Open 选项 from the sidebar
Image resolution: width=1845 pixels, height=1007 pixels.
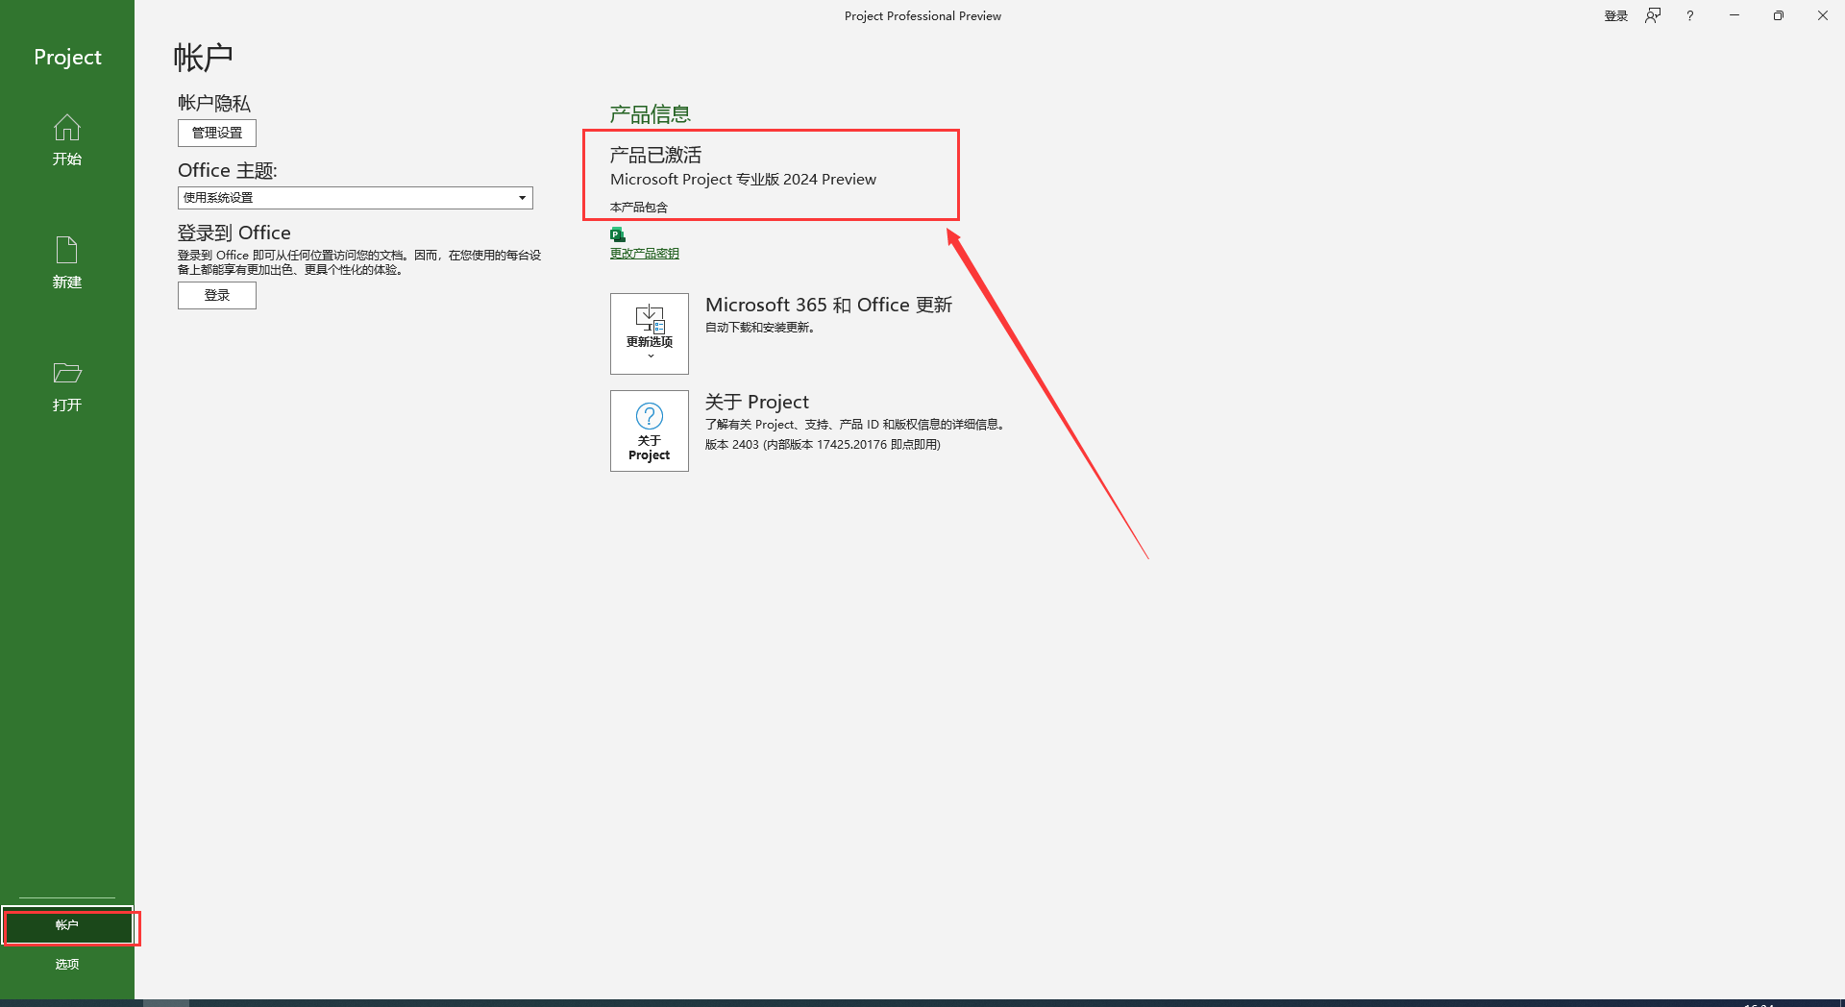(x=66, y=964)
